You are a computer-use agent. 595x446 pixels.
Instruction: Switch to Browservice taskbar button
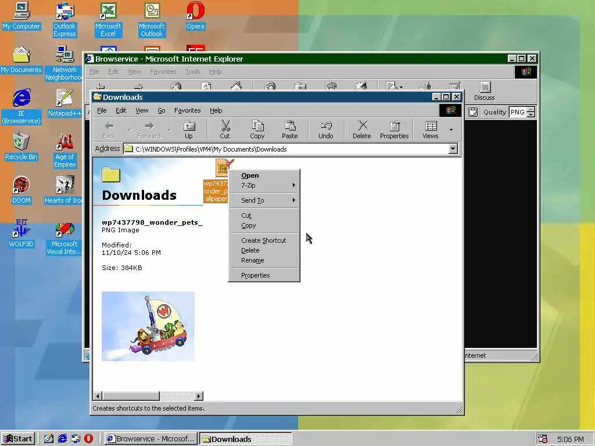point(152,439)
